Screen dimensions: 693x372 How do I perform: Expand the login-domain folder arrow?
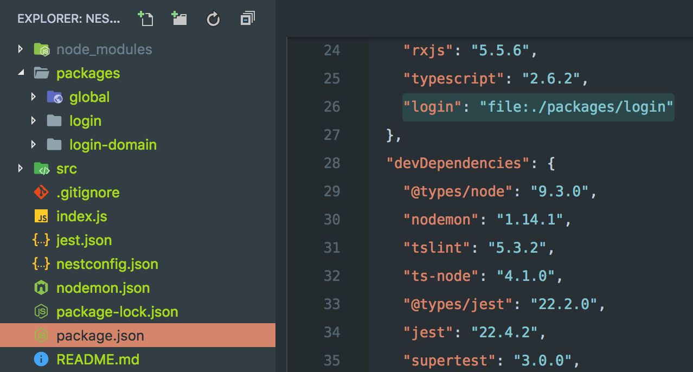click(x=34, y=144)
